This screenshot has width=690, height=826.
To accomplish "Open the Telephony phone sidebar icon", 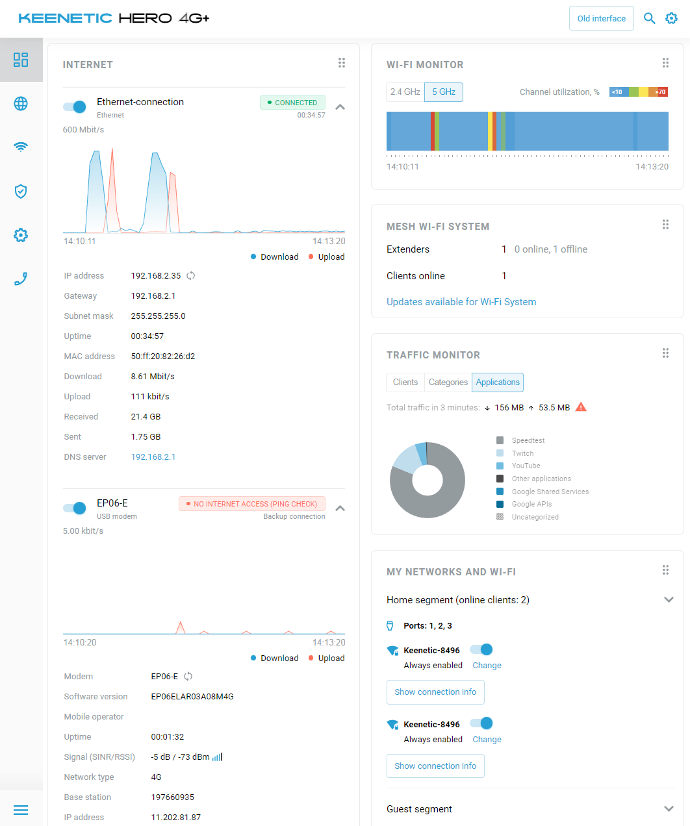I will 21,279.
